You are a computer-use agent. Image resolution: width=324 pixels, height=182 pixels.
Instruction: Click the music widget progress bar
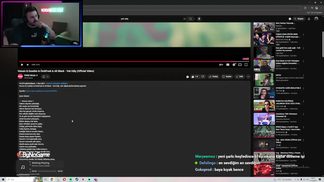[47, 171]
